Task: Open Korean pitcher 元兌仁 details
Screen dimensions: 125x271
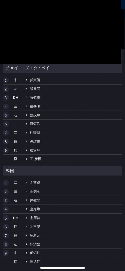Action: pos(35,262)
